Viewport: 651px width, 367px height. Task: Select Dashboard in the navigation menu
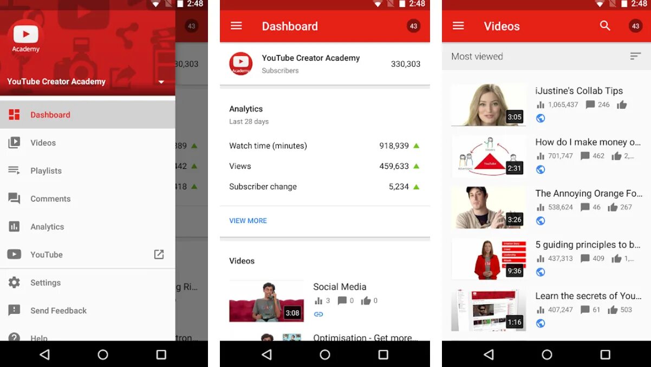pos(50,114)
